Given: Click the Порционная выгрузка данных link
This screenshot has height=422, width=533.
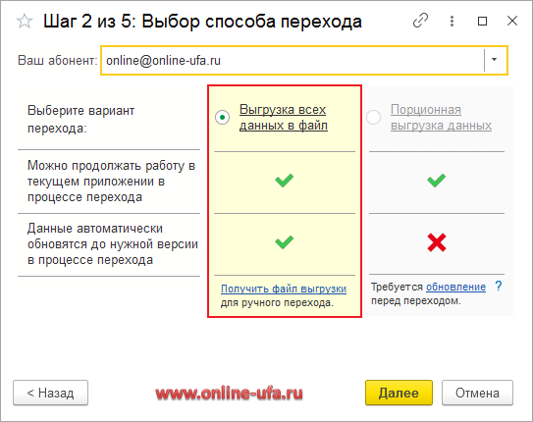Looking at the screenshot, I should pos(441,117).
